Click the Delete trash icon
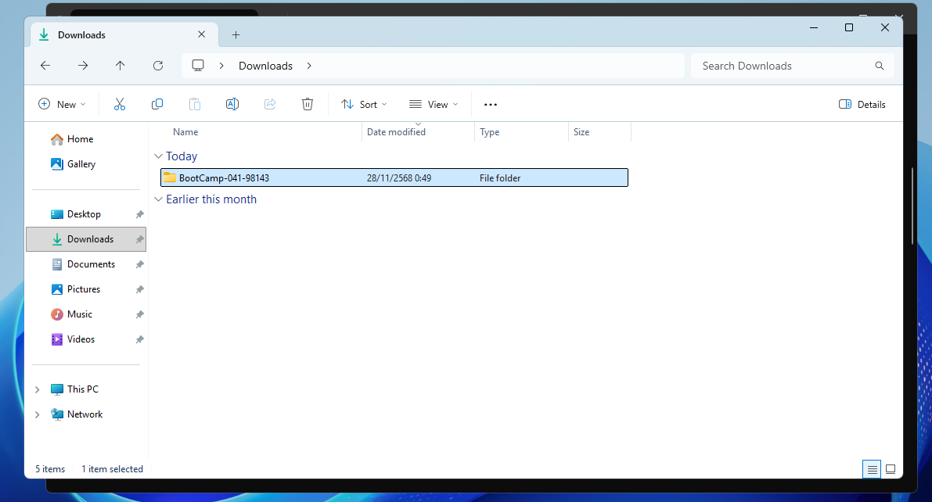Screen dimensions: 932x502 (x=308, y=104)
